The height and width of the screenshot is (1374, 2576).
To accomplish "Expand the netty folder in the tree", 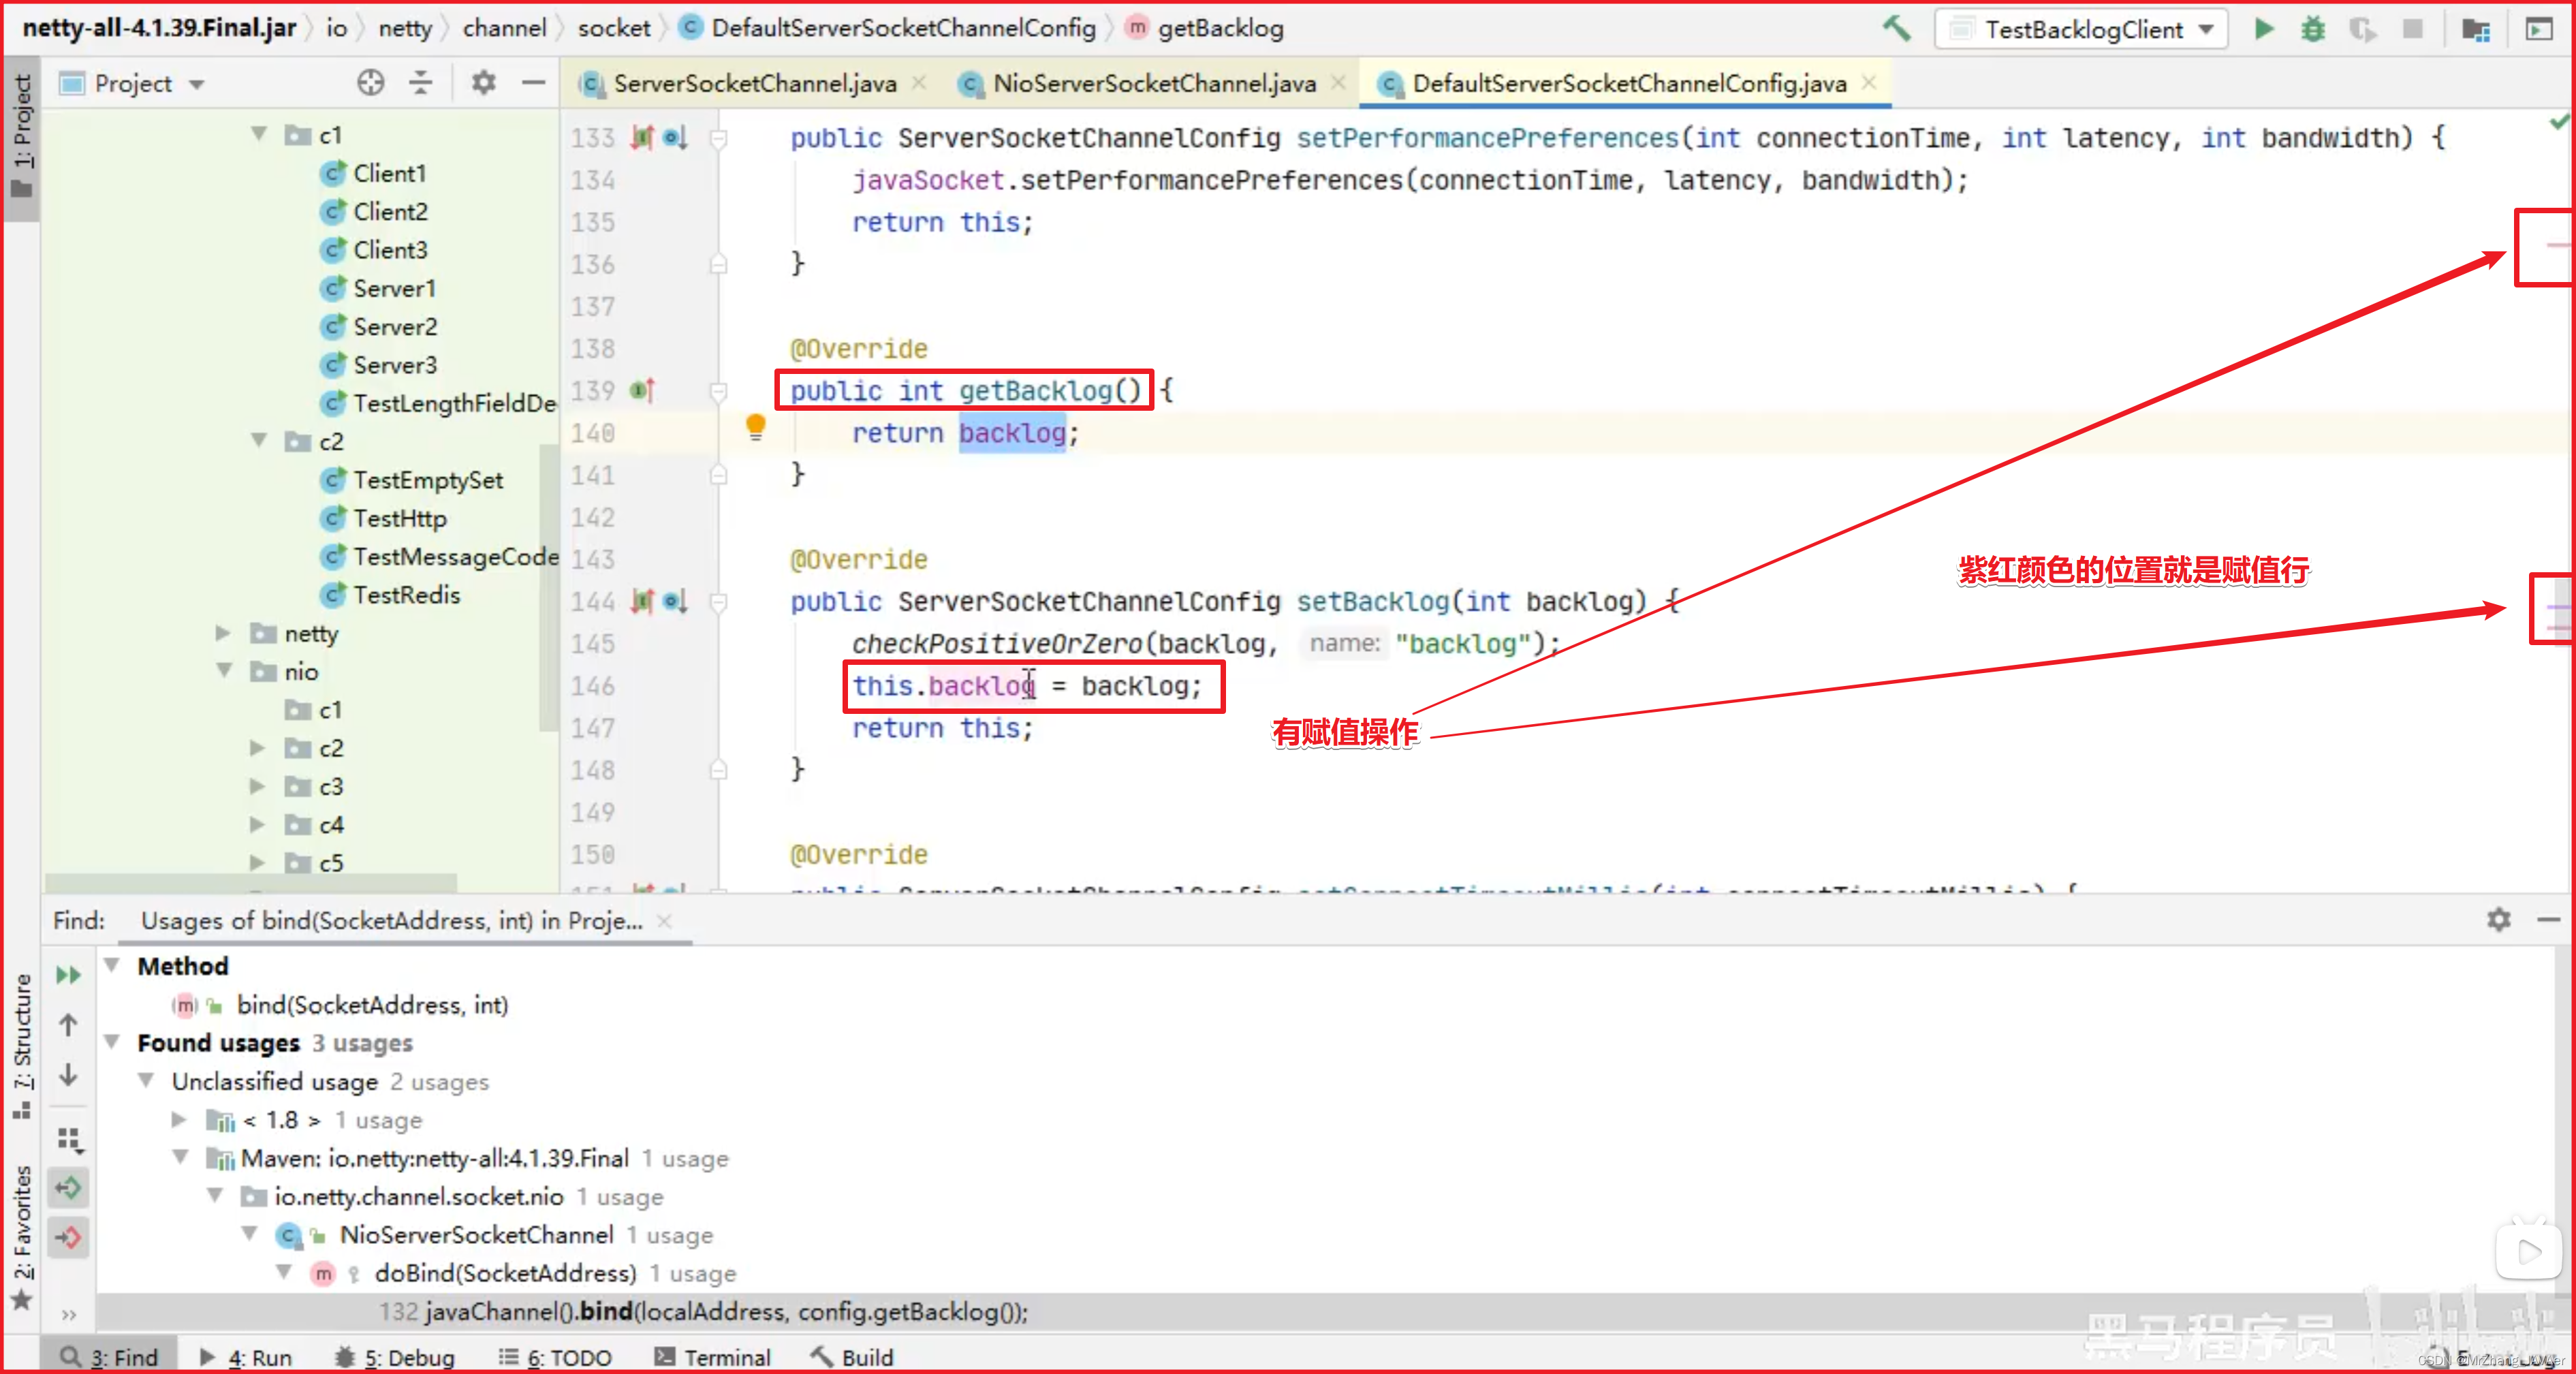I will point(224,633).
